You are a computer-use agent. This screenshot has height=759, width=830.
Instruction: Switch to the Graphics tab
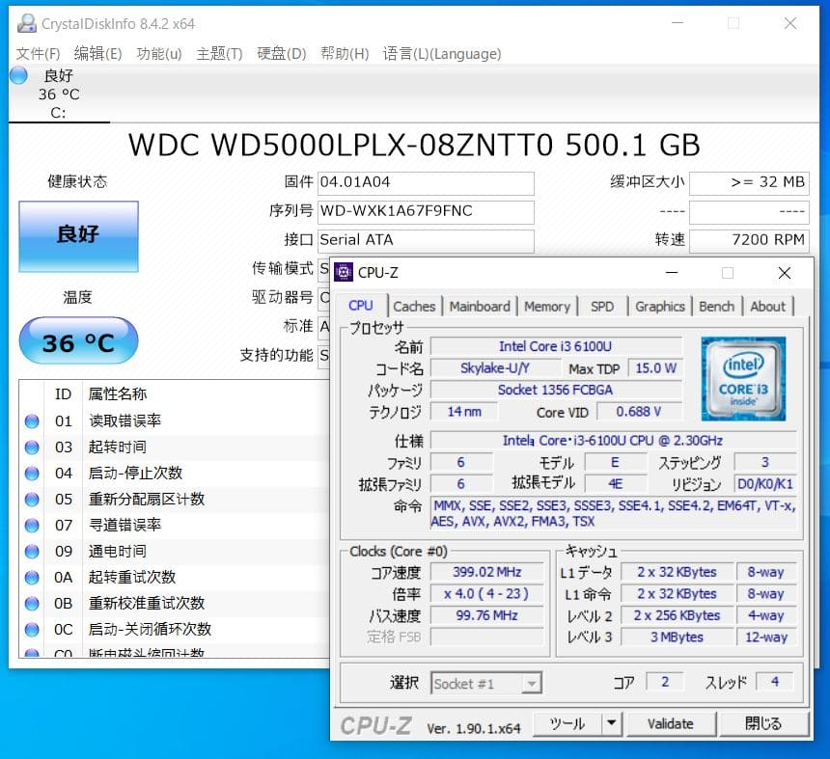coord(660,307)
